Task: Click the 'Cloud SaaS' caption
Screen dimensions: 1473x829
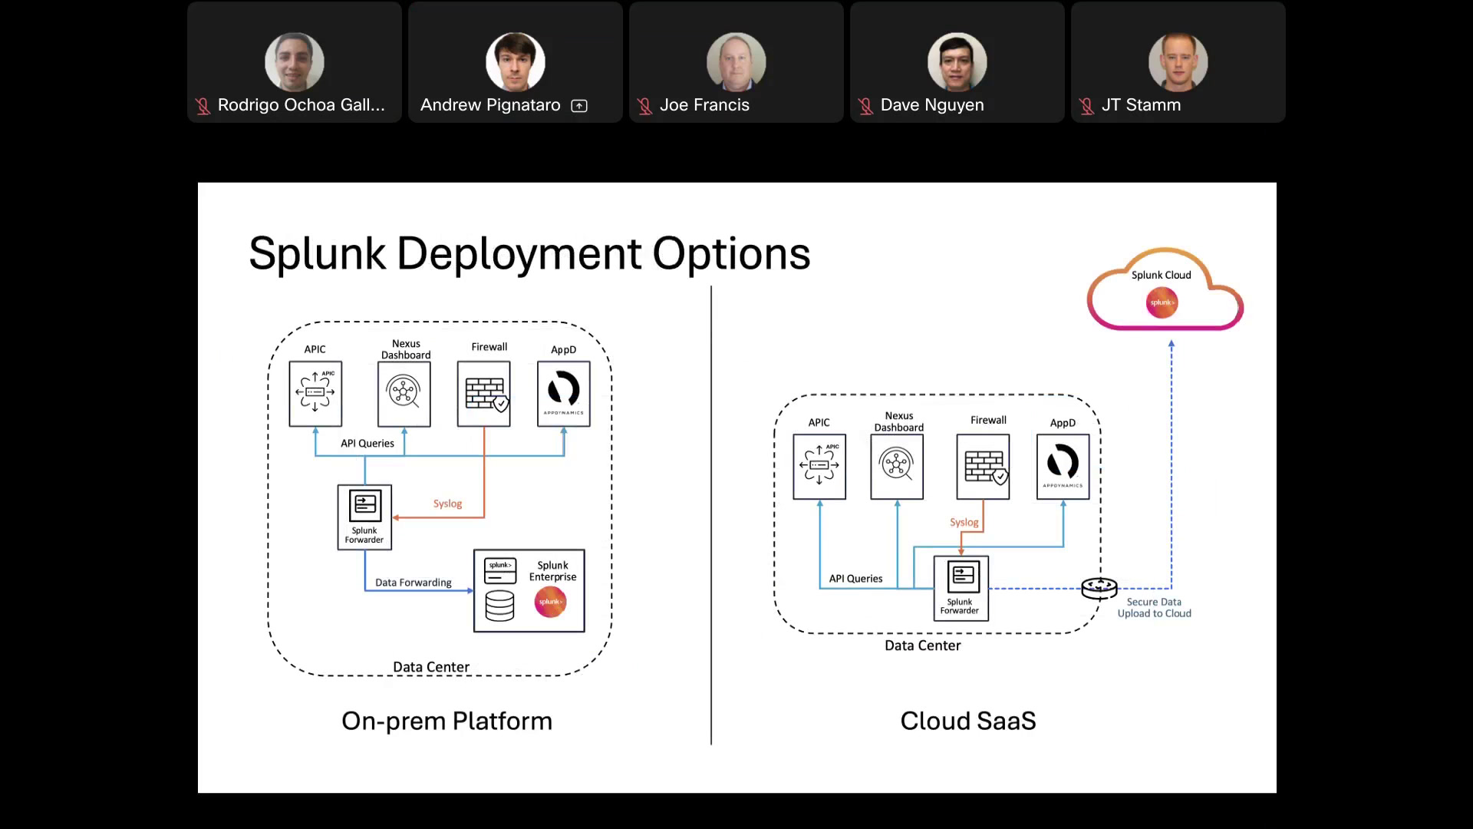Action: pyautogui.click(x=968, y=721)
